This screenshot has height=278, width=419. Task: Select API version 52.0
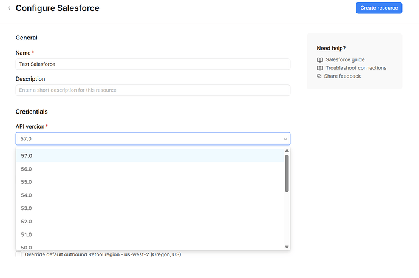(x=149, y=221)
